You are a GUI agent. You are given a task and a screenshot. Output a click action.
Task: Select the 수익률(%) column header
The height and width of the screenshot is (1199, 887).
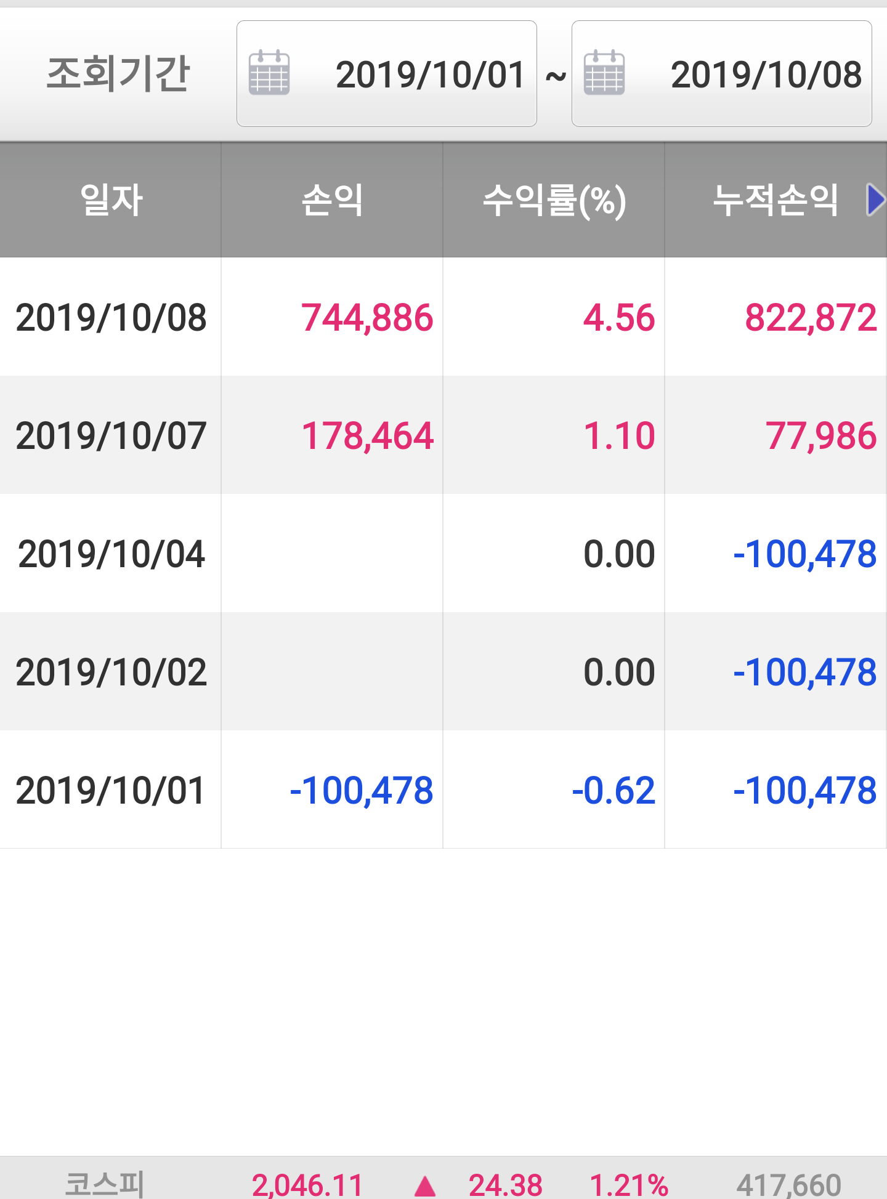[x=554, y=200]
